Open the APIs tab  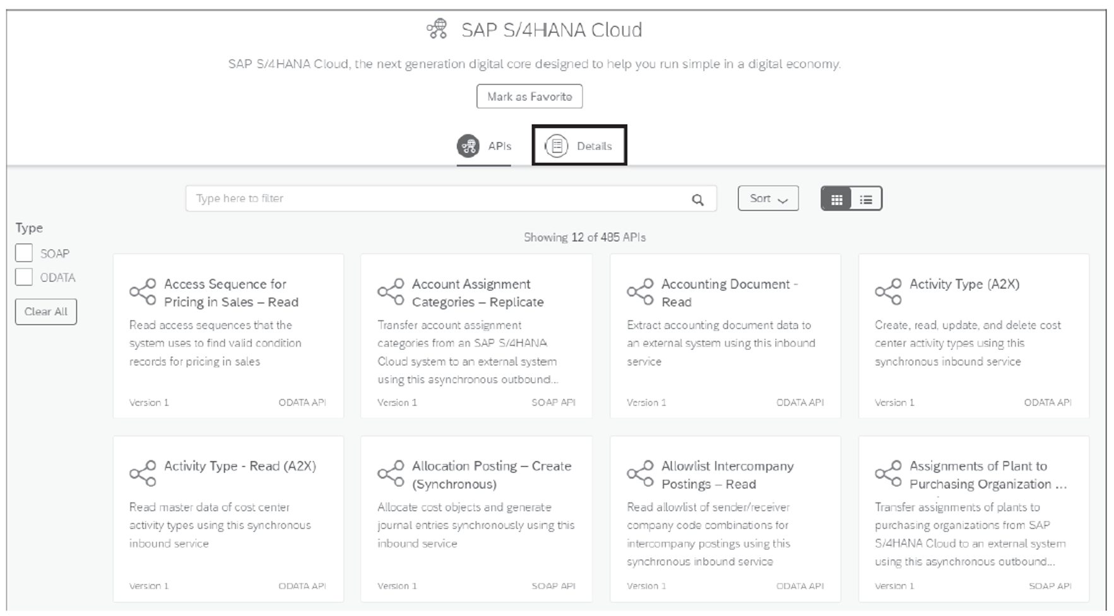click(x=483, y=146)
